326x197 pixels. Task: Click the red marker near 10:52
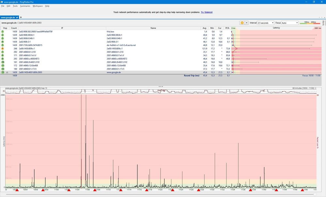(x=17, y=190)
